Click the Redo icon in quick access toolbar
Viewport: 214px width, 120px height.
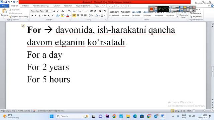(14, 2)
